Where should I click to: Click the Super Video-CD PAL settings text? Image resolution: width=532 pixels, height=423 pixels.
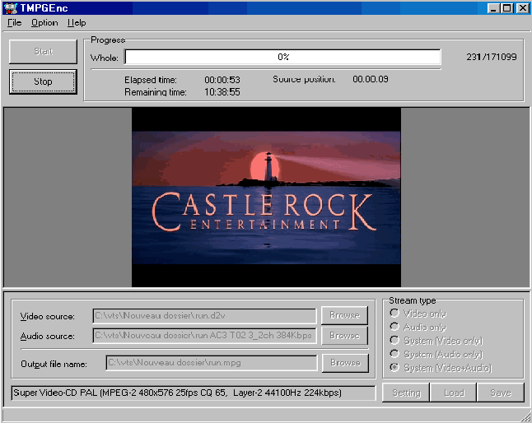pos(194,393)
